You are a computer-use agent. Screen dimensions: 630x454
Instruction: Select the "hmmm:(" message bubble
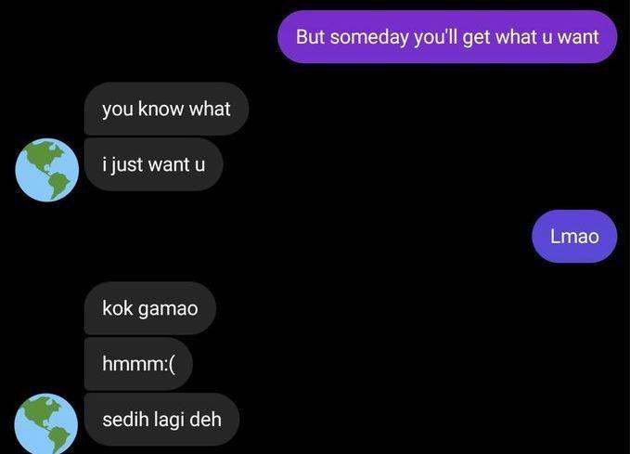click(138, 364)
